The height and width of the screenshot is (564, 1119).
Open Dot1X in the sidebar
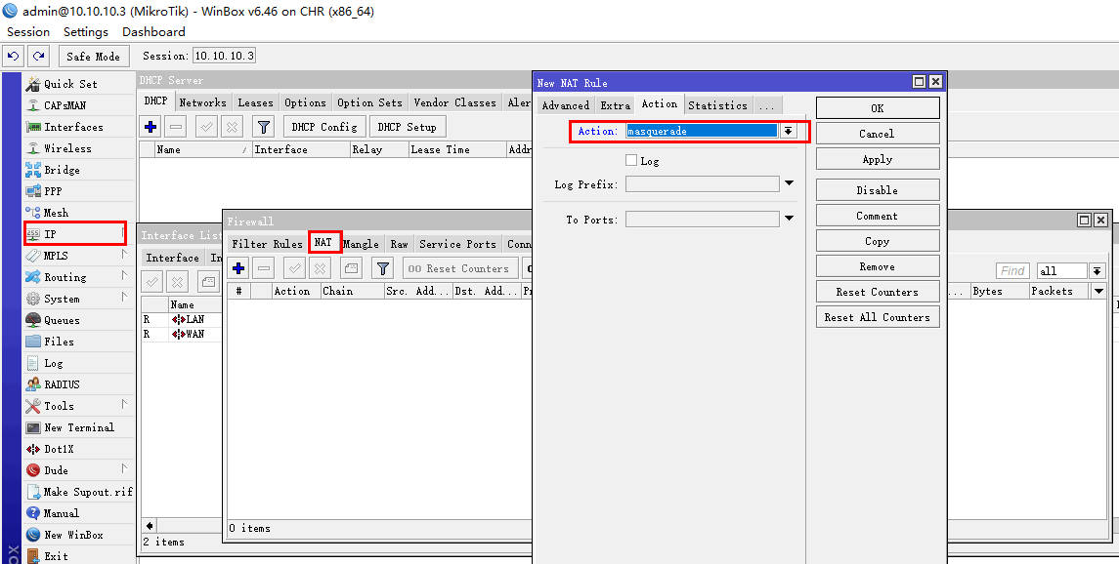coord(59,449)
